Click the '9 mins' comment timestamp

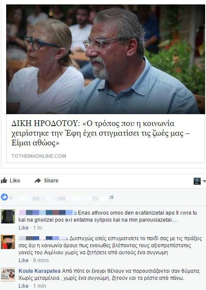click(x=41, y=260)
